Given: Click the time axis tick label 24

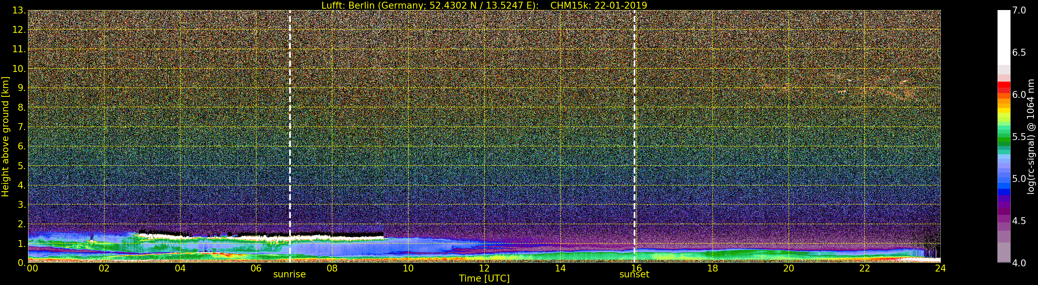Looking at the screenshot, I should tap(940, 268).
